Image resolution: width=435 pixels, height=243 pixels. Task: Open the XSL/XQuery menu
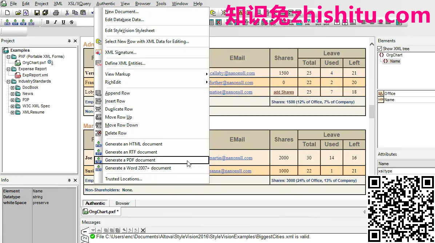point(79,4)
